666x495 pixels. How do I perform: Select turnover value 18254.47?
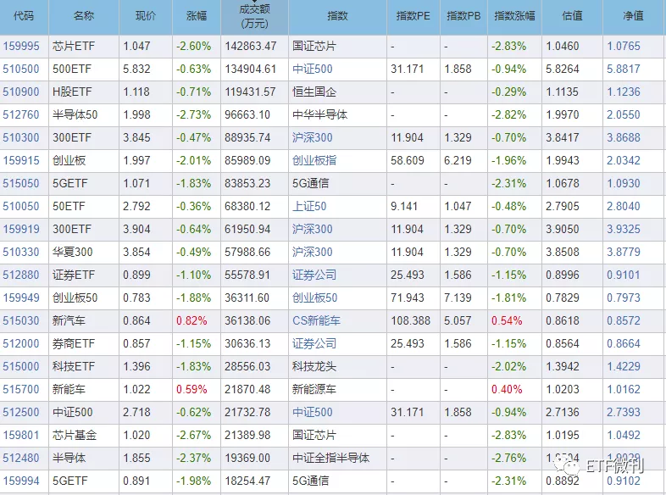click(247, 481)
